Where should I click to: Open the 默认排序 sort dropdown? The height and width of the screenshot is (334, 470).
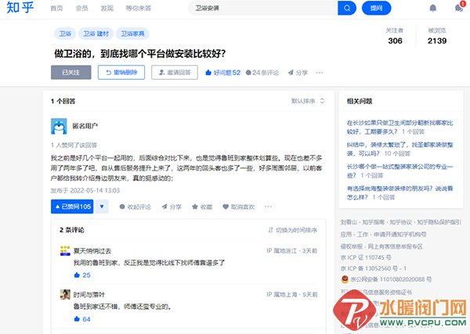pos(308,101)
